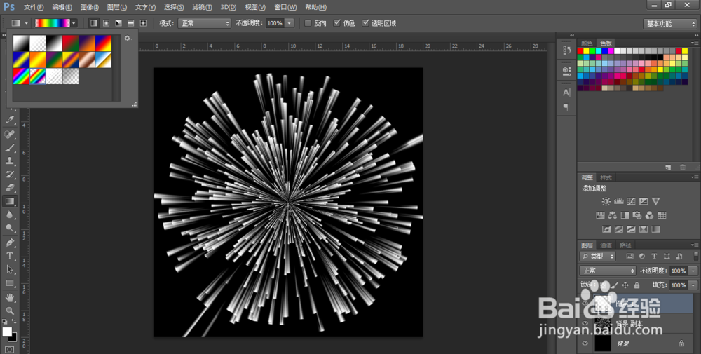Add a Channel Mixer adjustment
This screenshot has height=354, width=701.
[649, 215]
